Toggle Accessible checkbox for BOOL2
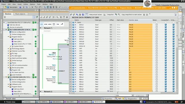This screenshot has width=185, height=104. (x=166, y=27)
